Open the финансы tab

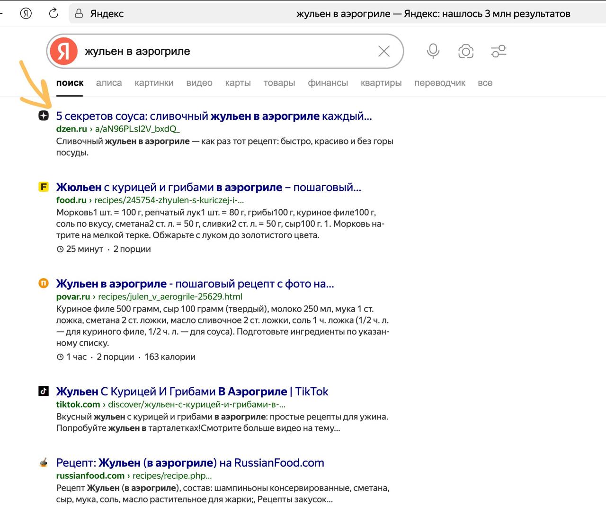tap(328, 83)
